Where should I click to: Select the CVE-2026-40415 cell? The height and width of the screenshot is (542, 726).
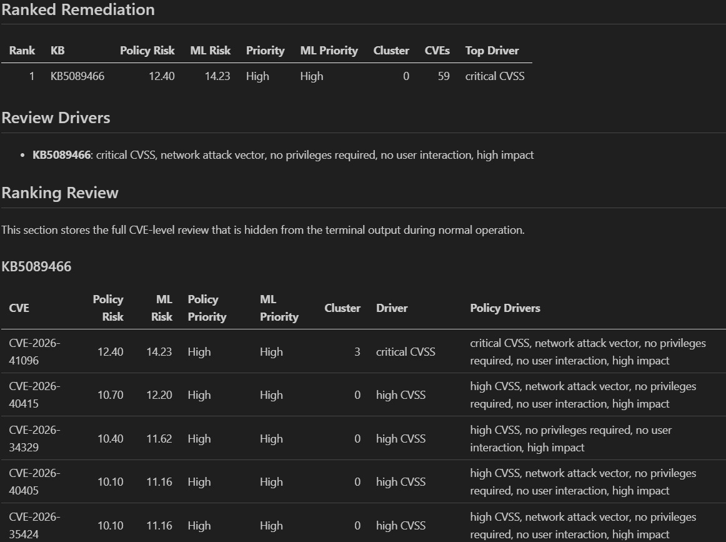point(35,394)
